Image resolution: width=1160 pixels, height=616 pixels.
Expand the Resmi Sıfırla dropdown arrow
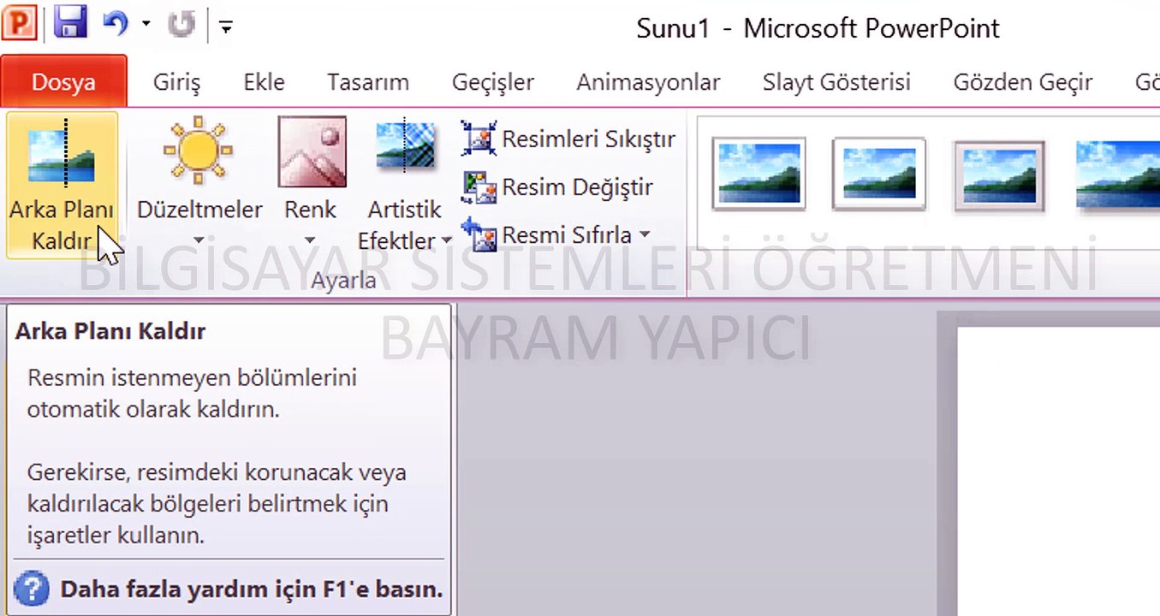tap(645, 234)
